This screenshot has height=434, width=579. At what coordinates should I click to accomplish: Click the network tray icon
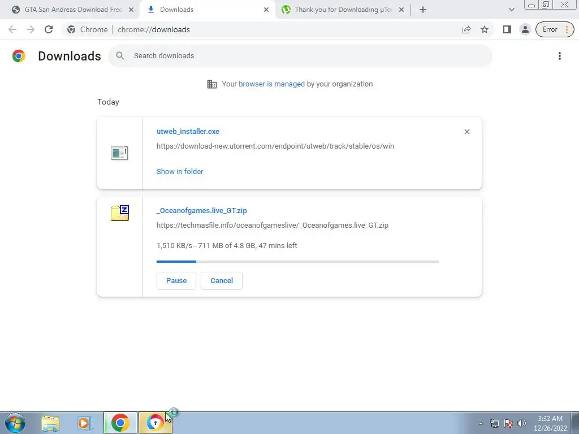tap(494, 423)
